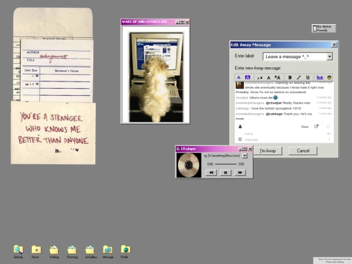The width and height of the screenshot is (352, 264).
Task: Click the sound speaker icon in chat
Action: [x=328, y=134]
